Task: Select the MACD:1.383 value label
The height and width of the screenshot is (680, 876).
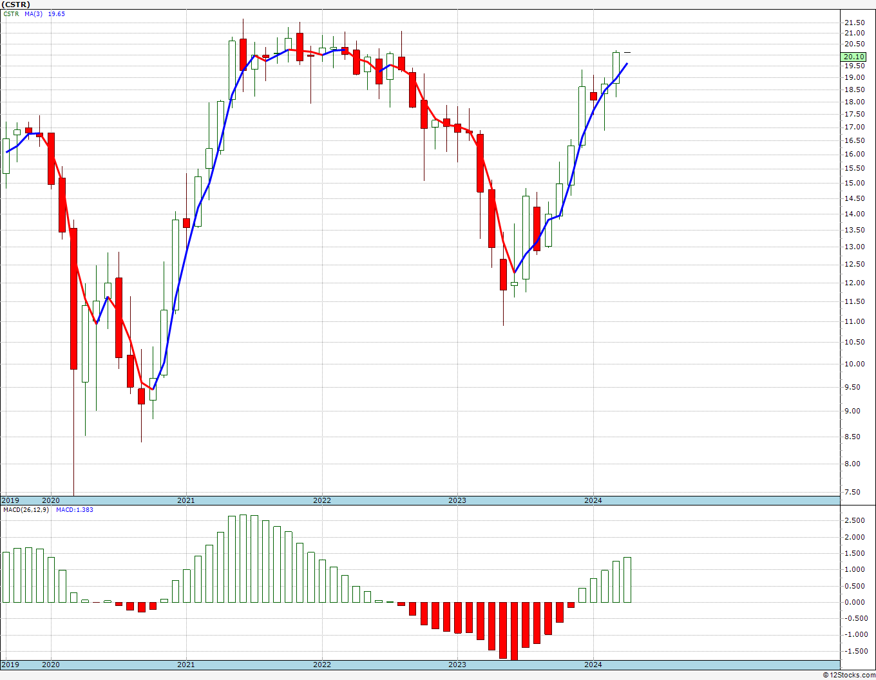Action: coord(75,509)
